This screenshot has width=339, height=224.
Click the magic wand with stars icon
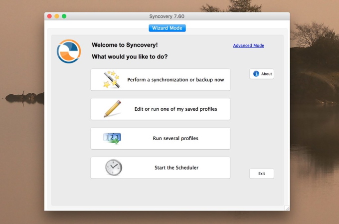(x=111, y=79)
